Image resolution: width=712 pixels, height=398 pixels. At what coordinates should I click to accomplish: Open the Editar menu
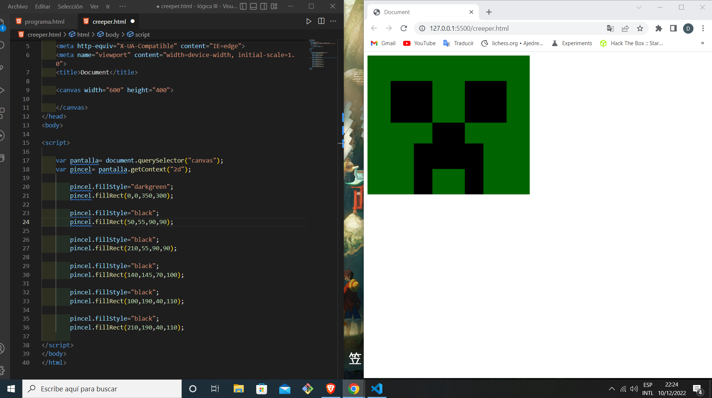coord(43,6)
